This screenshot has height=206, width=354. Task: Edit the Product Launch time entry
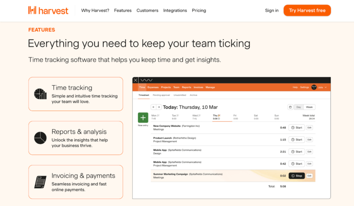coord(310,140)
